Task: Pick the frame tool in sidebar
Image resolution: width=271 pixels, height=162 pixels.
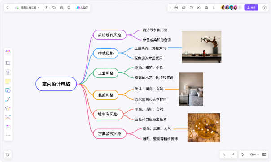Action: click(8, 63)
